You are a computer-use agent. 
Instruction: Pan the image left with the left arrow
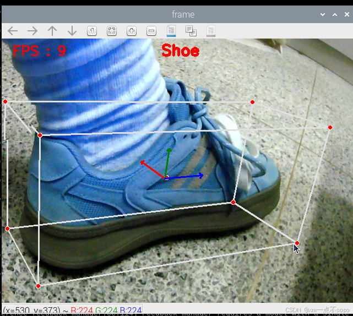tap(13, 31)
